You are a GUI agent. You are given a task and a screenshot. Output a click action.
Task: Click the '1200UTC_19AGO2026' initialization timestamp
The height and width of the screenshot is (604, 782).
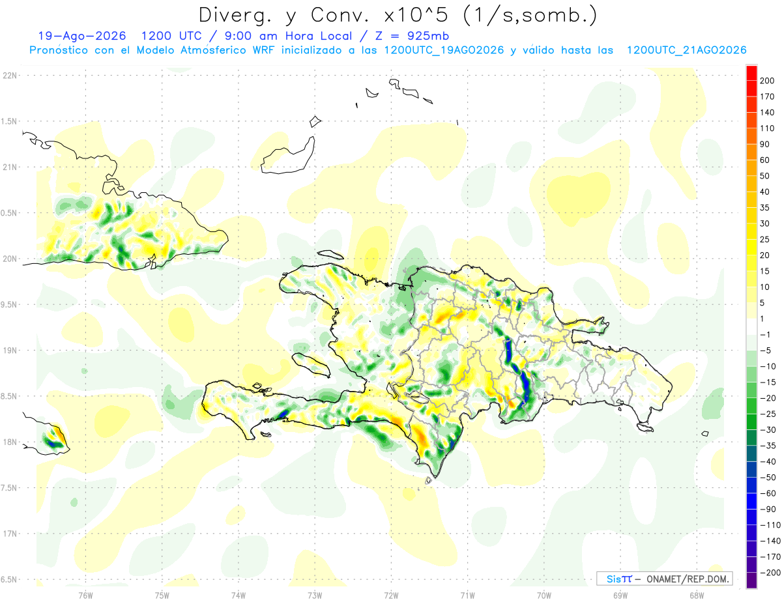click(x=444, y=50)
